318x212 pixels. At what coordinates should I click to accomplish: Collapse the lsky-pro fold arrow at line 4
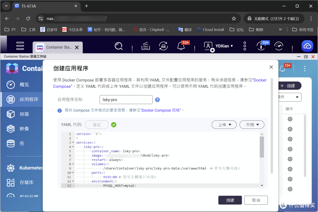pos(73,147)
